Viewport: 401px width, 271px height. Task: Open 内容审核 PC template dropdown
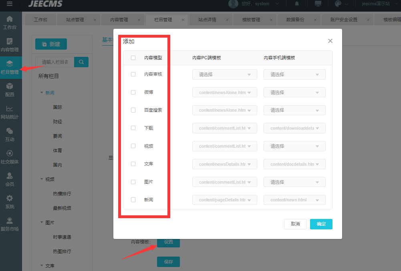(225, 74)
